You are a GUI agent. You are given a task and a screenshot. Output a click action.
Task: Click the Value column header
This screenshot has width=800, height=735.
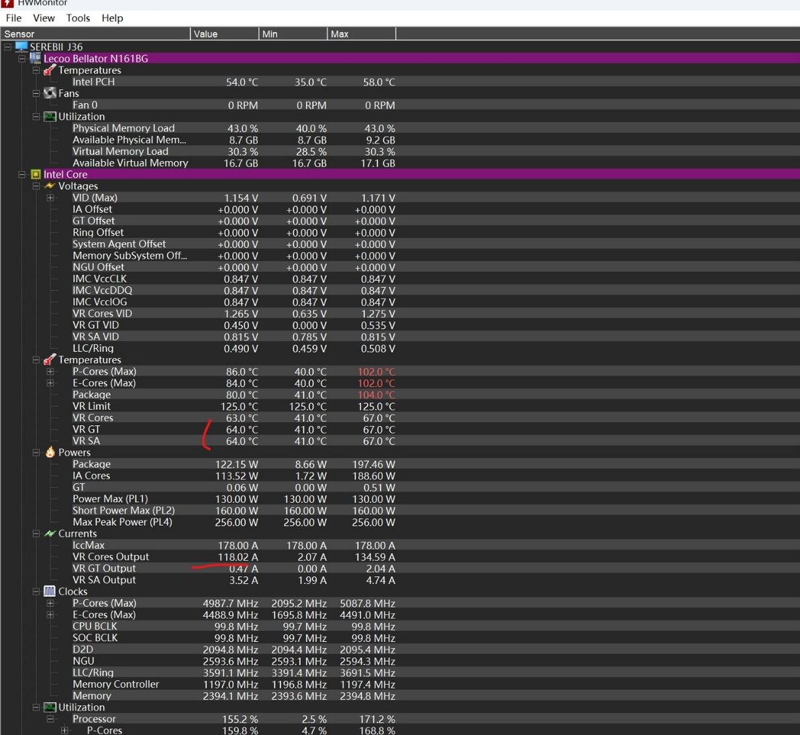pyautogui.click(x=224, y=34)
